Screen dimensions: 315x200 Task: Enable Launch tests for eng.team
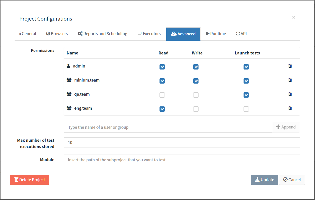tap(246, 109)
